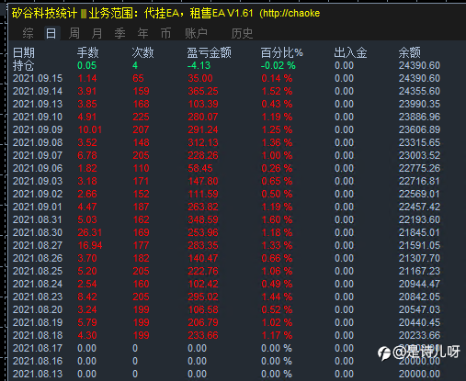Image resolution: width=466 pixels, height=381 pixels.
Task: Select the 日 daily tab
Action: 51,33
